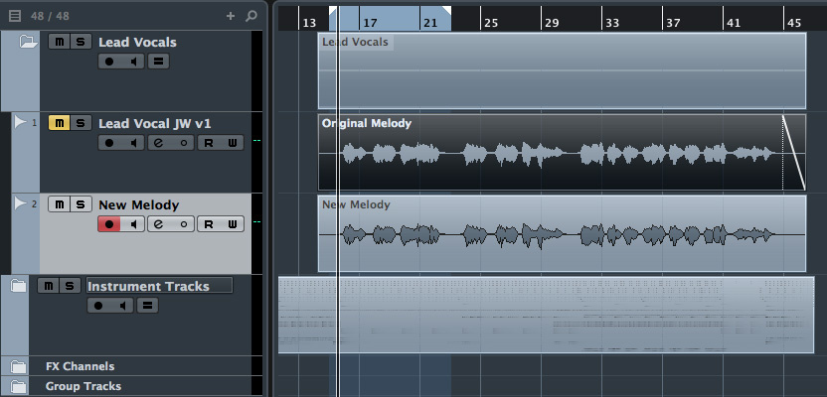Click the left locator marker in ruler
Image resolution: width=827 pixels, height=397 pixels.
click(333, 10)
